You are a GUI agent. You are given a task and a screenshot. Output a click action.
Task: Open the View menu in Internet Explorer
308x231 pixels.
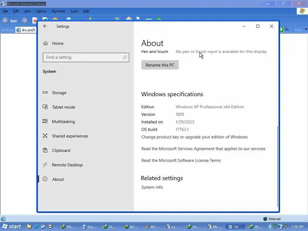[27, 11]
